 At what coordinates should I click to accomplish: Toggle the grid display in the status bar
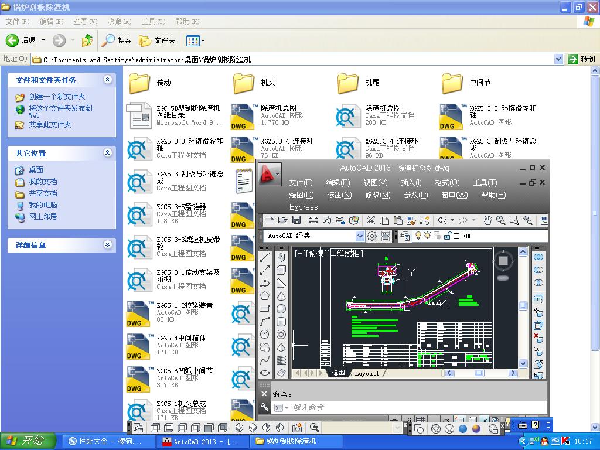point(421,418)
